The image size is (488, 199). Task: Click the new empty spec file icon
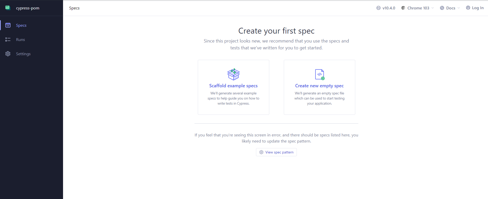(319, 74)
